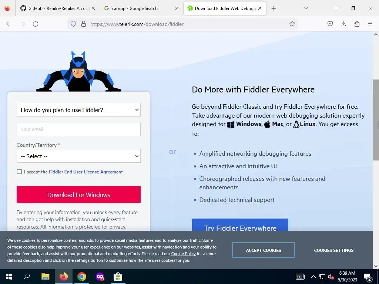List all tabs dropdown arrow

point(305,8)
